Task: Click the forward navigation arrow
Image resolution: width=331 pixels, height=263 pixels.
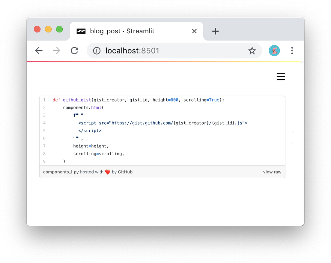Action: coord(56,50)
